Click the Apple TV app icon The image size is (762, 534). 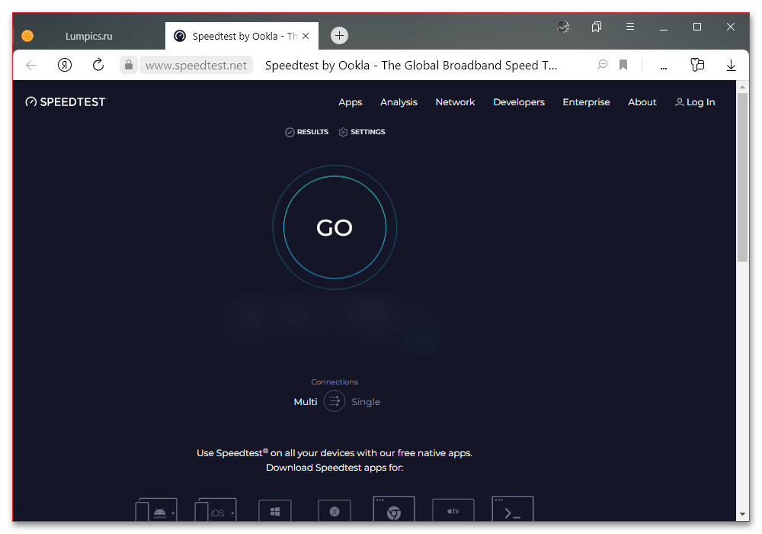[453, 510]
